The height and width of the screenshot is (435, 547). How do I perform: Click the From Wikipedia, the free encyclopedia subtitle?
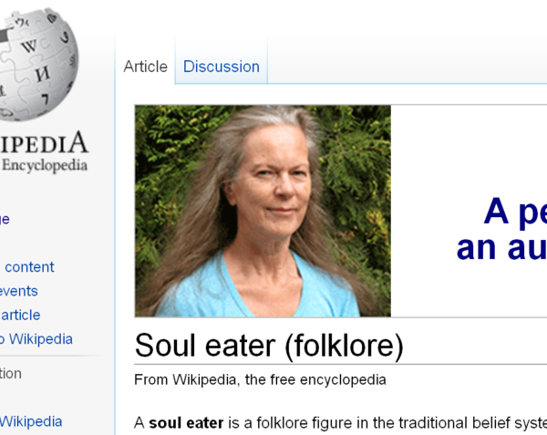260,379
